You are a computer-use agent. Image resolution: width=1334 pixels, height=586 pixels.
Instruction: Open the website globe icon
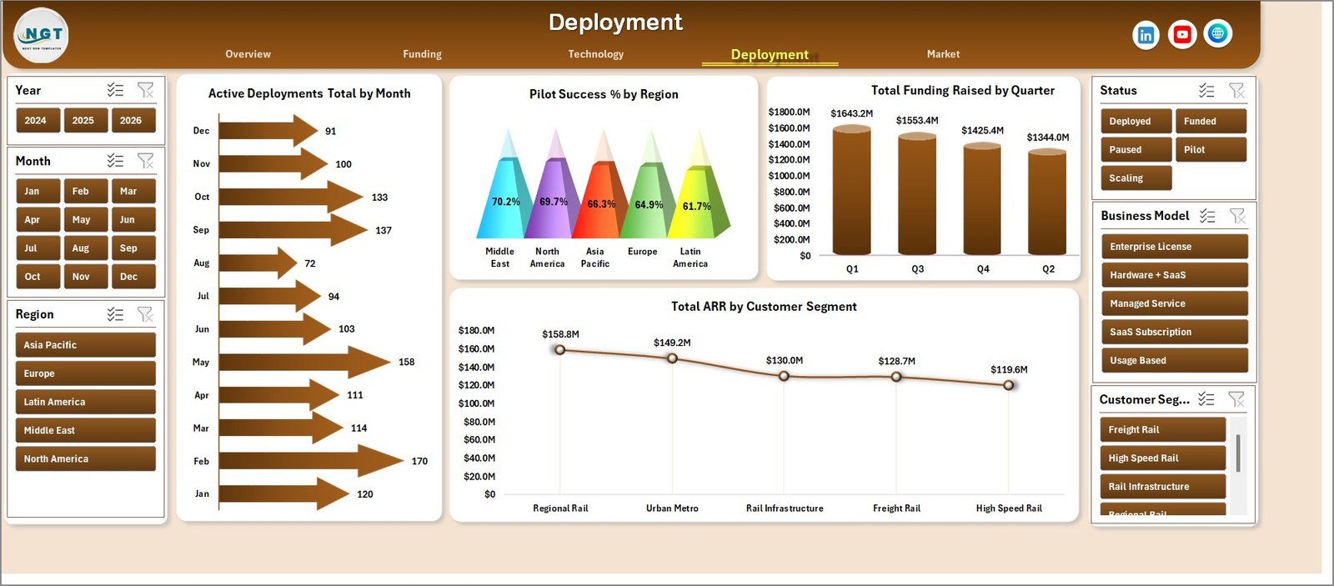click(x=1218, y=33)
